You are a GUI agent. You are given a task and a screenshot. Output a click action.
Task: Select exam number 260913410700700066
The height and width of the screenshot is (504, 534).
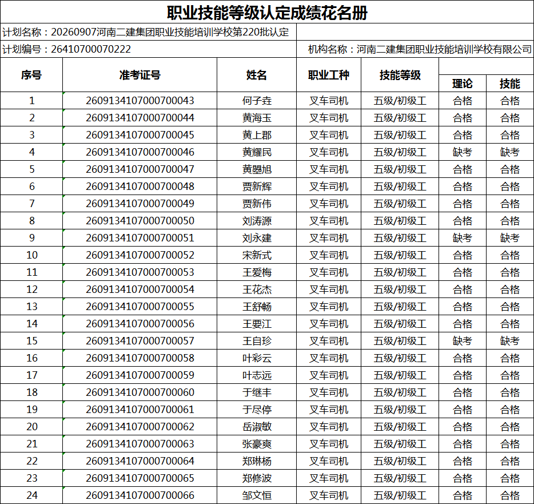click(x=140, y=495)
